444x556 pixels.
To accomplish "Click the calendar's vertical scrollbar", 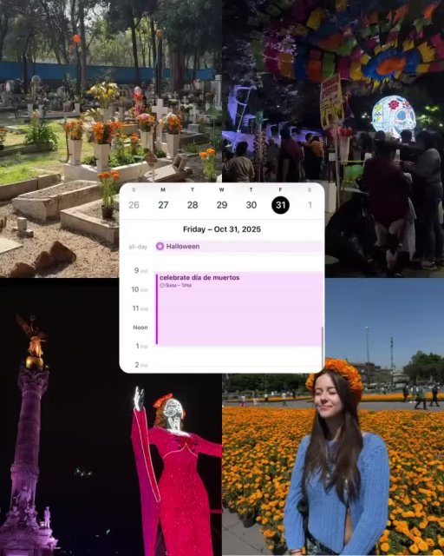I will coord(323,347).
